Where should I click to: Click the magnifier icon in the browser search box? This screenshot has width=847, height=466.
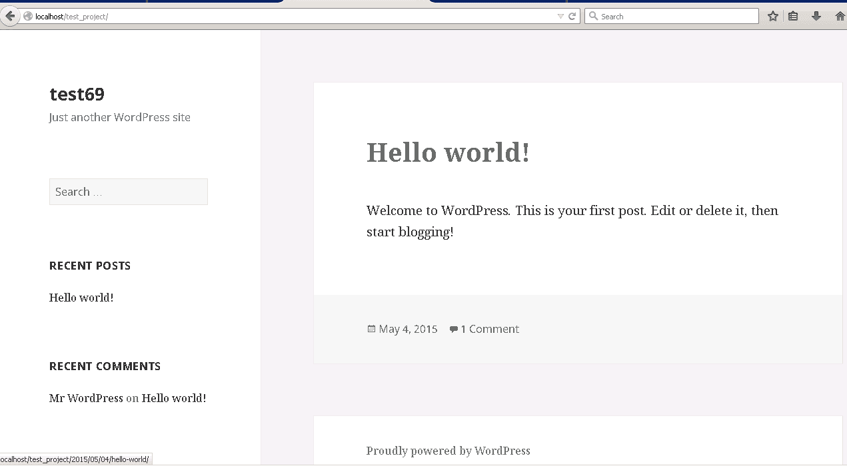click(592, 17)
